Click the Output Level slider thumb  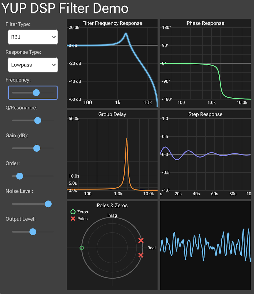pyautogui.click(x=33, y=232)
